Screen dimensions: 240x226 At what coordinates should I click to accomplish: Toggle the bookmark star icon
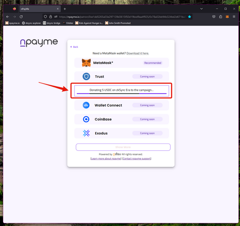(x=189, y=17)
